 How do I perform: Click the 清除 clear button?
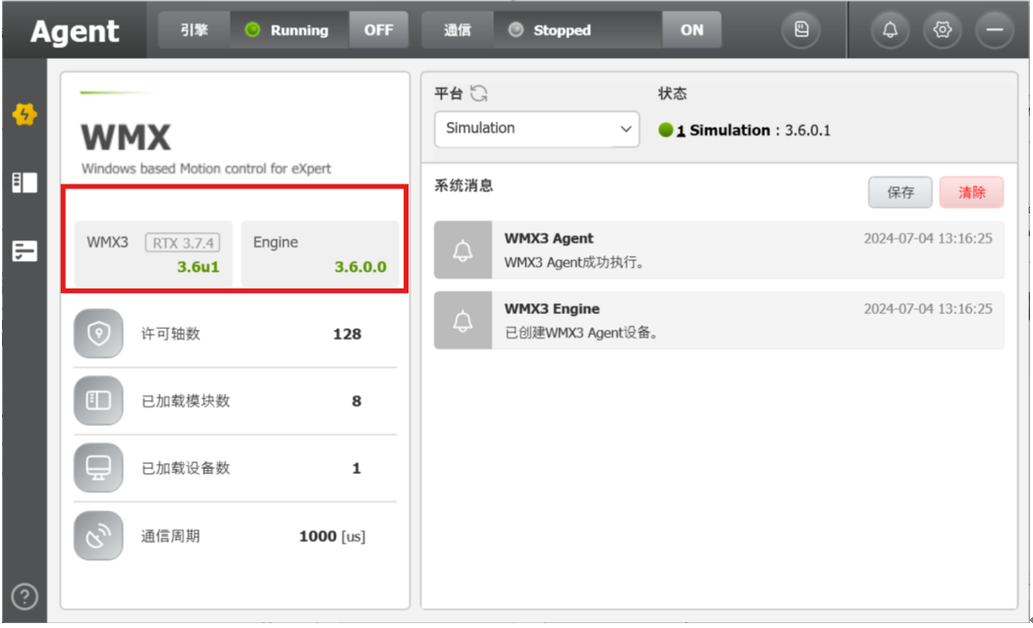coord(972,192)
